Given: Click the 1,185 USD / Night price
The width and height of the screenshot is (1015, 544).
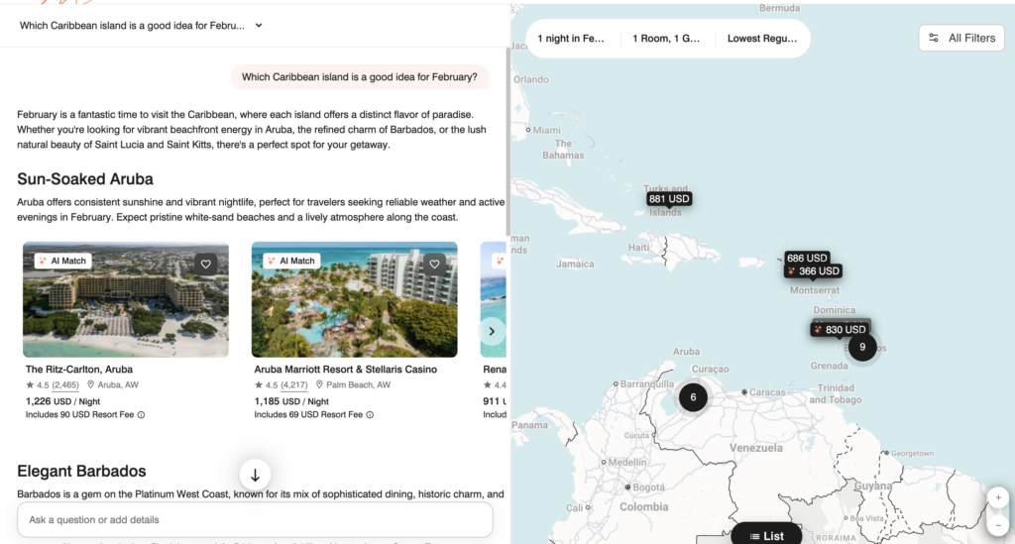Looking at the screenshot, I should (x=291, y=401).
